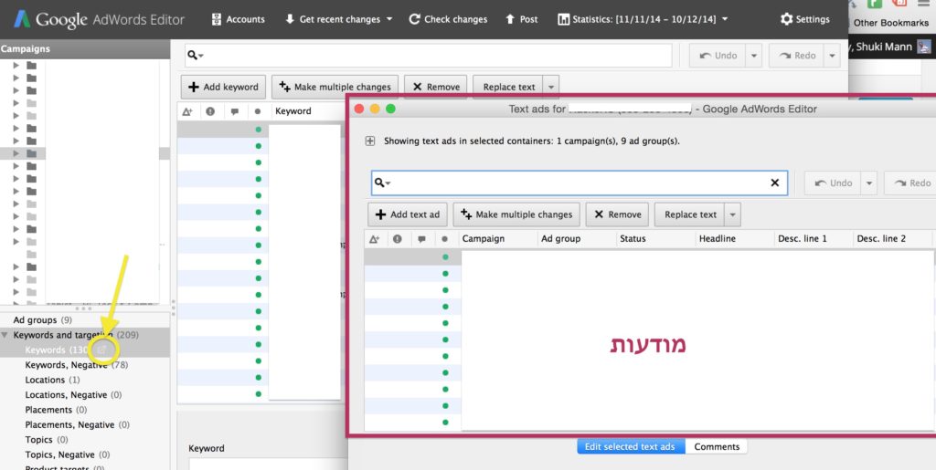Open Settings gear in top bar

805,19
